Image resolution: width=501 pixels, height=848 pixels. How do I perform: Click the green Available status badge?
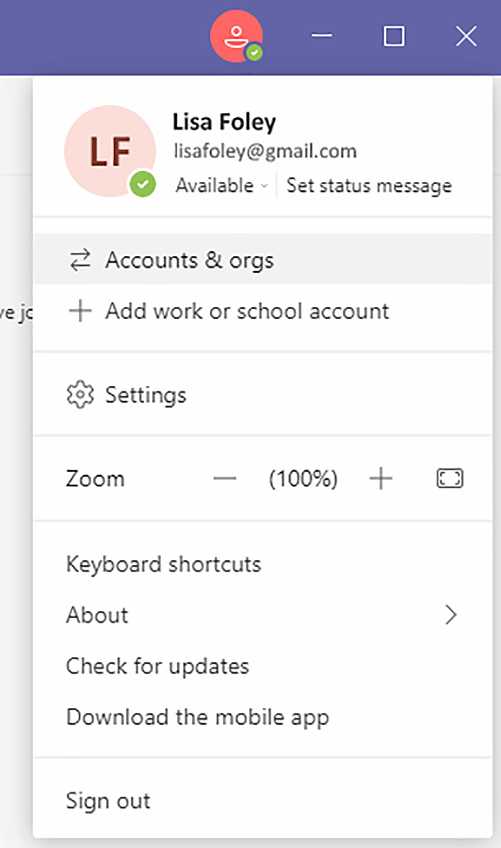pos(142,184)
